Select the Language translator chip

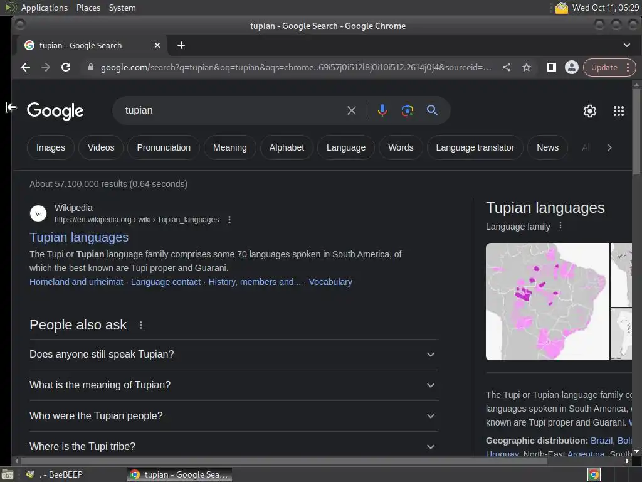coord(475,147)
